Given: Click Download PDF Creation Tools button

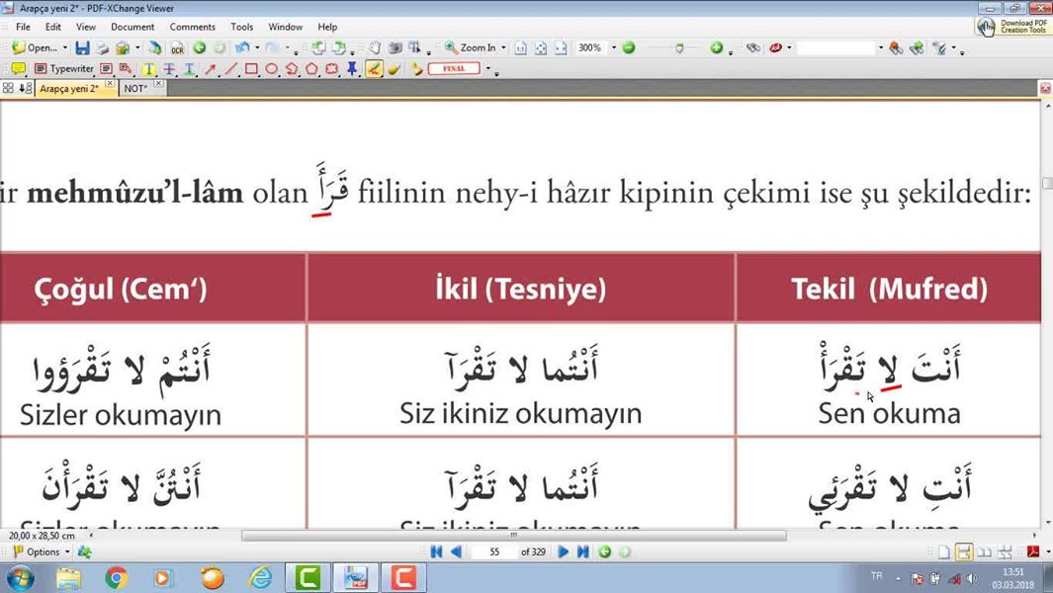Looking at the screenshot, I should point(1012,27).
